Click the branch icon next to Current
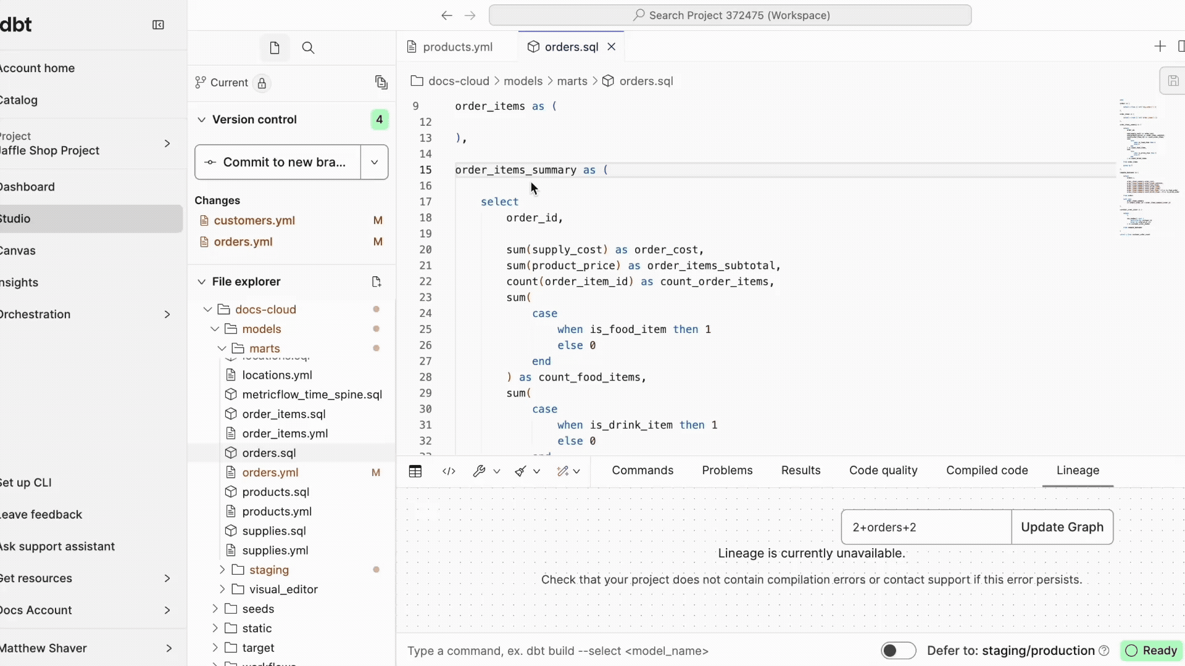 (x=201, y=83)
